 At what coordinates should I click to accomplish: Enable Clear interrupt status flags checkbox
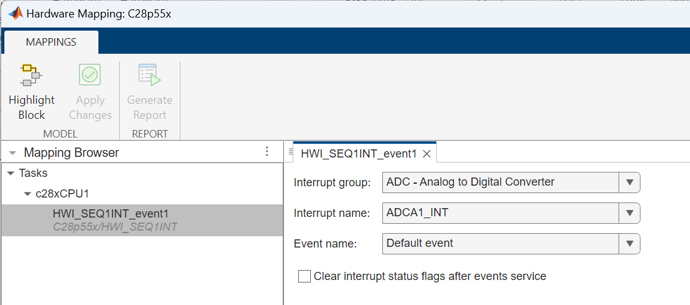point(305,276)
